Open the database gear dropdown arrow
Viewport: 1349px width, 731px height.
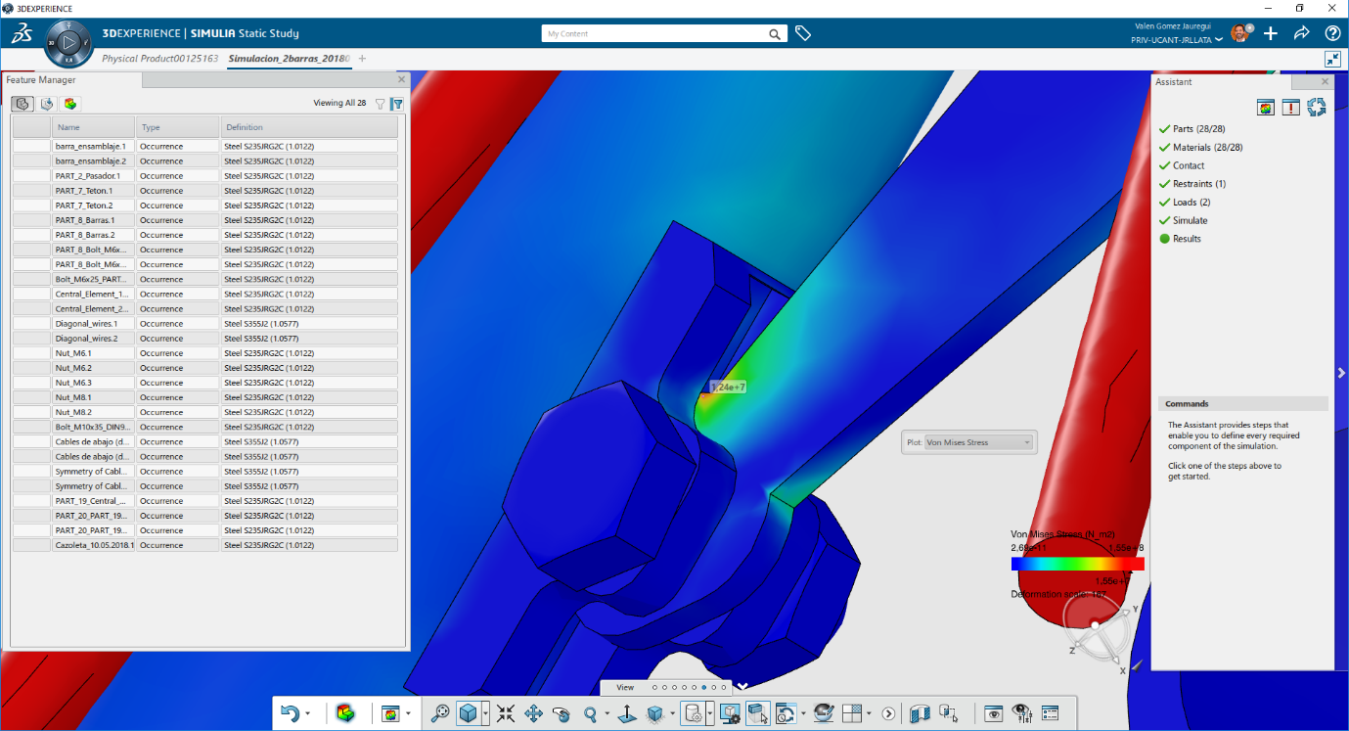709,714
